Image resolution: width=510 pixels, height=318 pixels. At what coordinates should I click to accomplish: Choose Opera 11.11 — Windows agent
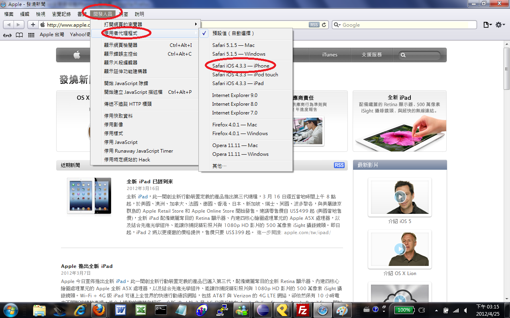click(246, 154)
